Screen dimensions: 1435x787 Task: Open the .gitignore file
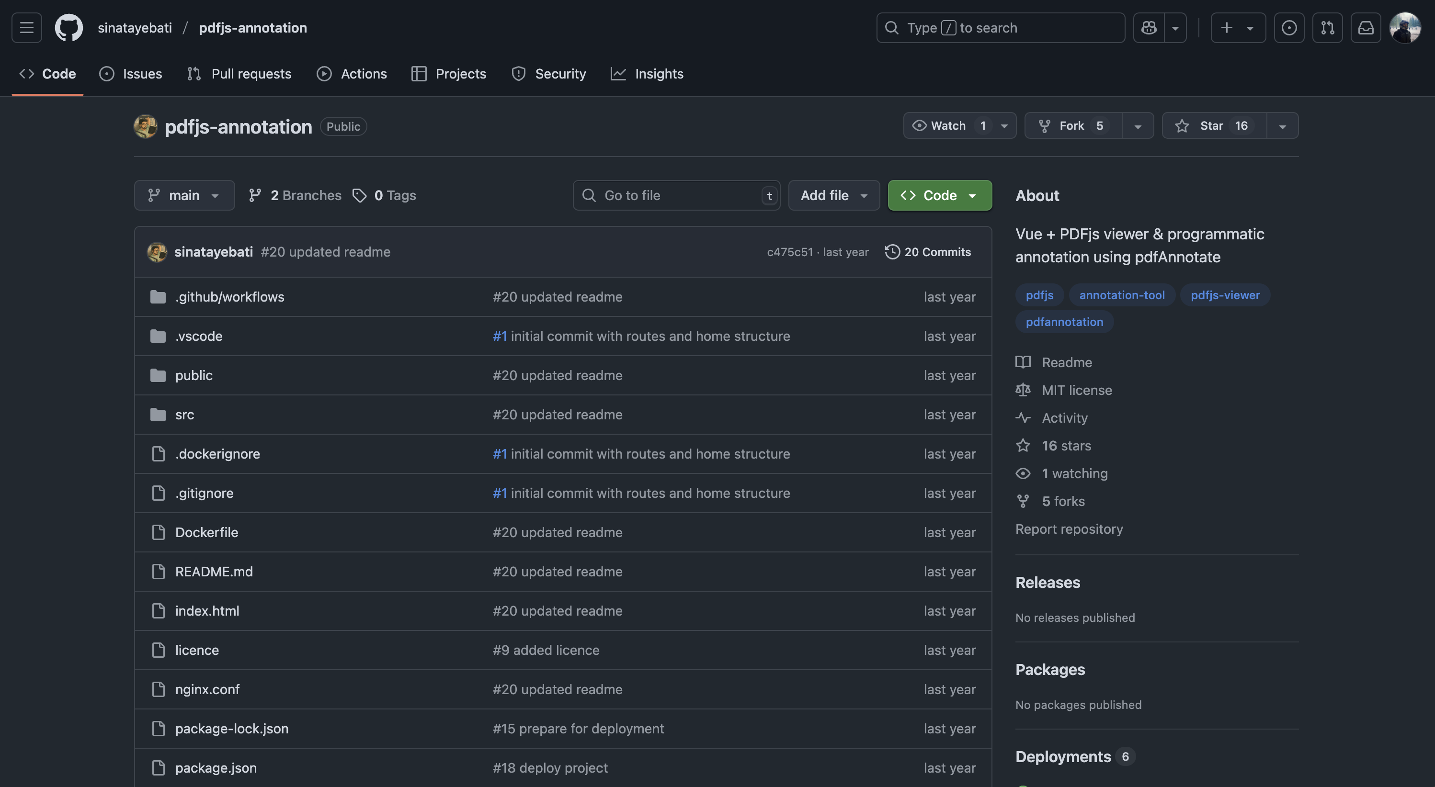[205, 493]
